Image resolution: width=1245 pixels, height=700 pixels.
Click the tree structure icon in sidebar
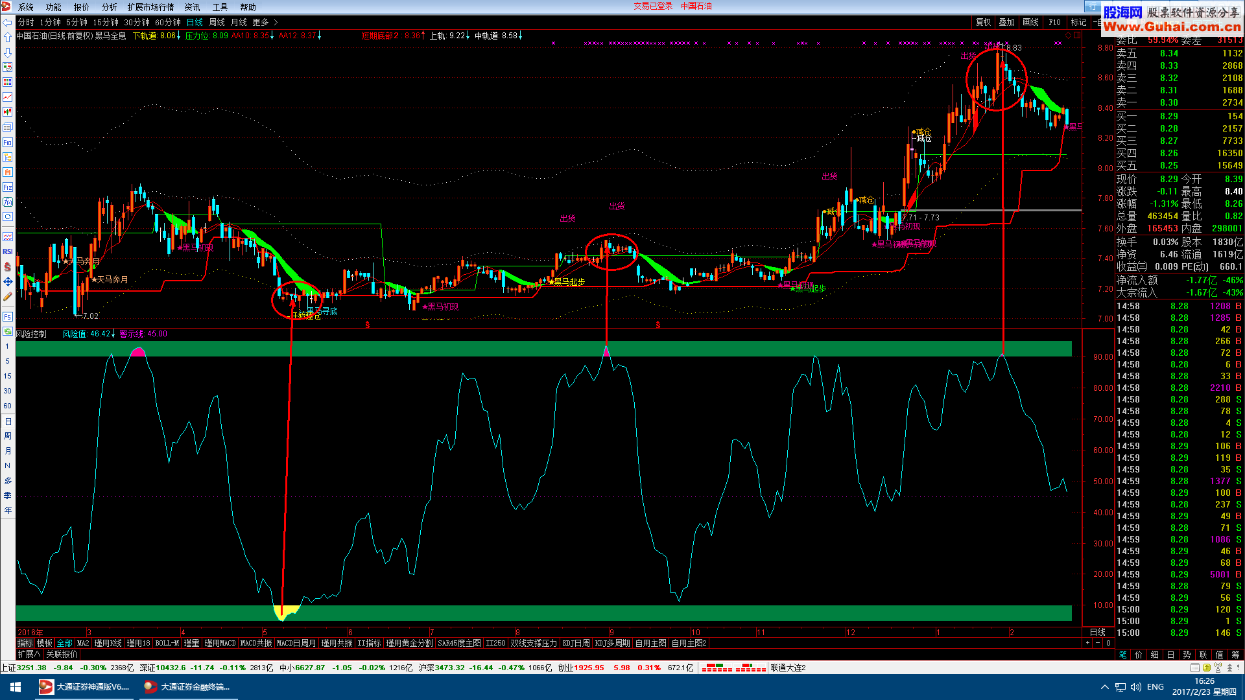7,157
